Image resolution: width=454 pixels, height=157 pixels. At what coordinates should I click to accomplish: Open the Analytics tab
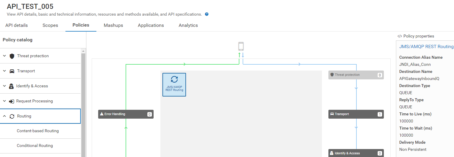point(188,25)
